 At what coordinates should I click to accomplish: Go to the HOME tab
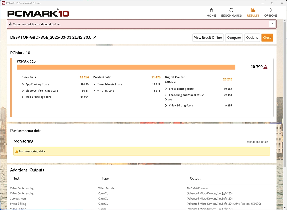[211, 12]
